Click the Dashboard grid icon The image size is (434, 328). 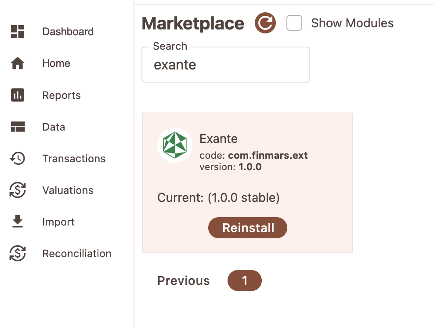(18, 32)
